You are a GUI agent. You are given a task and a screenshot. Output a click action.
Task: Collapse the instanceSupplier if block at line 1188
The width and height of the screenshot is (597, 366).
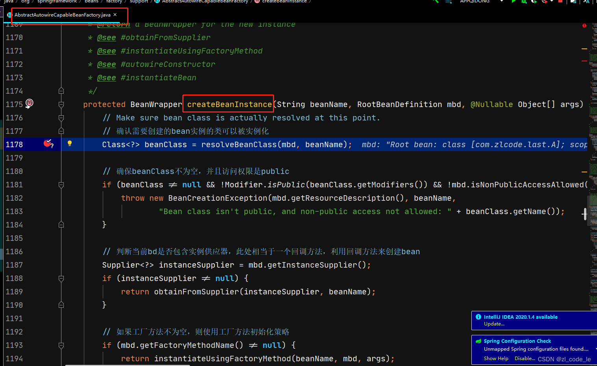(x=61, y=278)
